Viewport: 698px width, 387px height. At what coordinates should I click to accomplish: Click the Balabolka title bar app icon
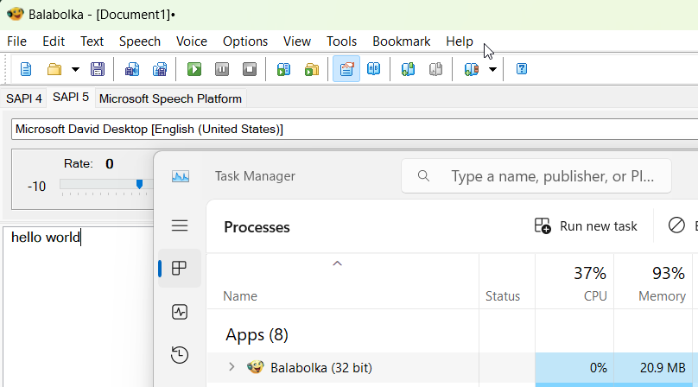16,14
